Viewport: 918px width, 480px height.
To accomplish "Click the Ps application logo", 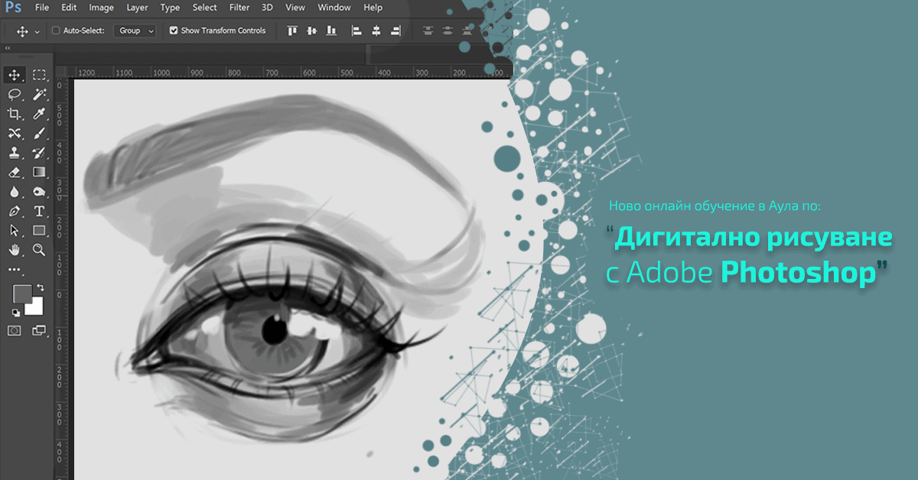I will 13,8.
